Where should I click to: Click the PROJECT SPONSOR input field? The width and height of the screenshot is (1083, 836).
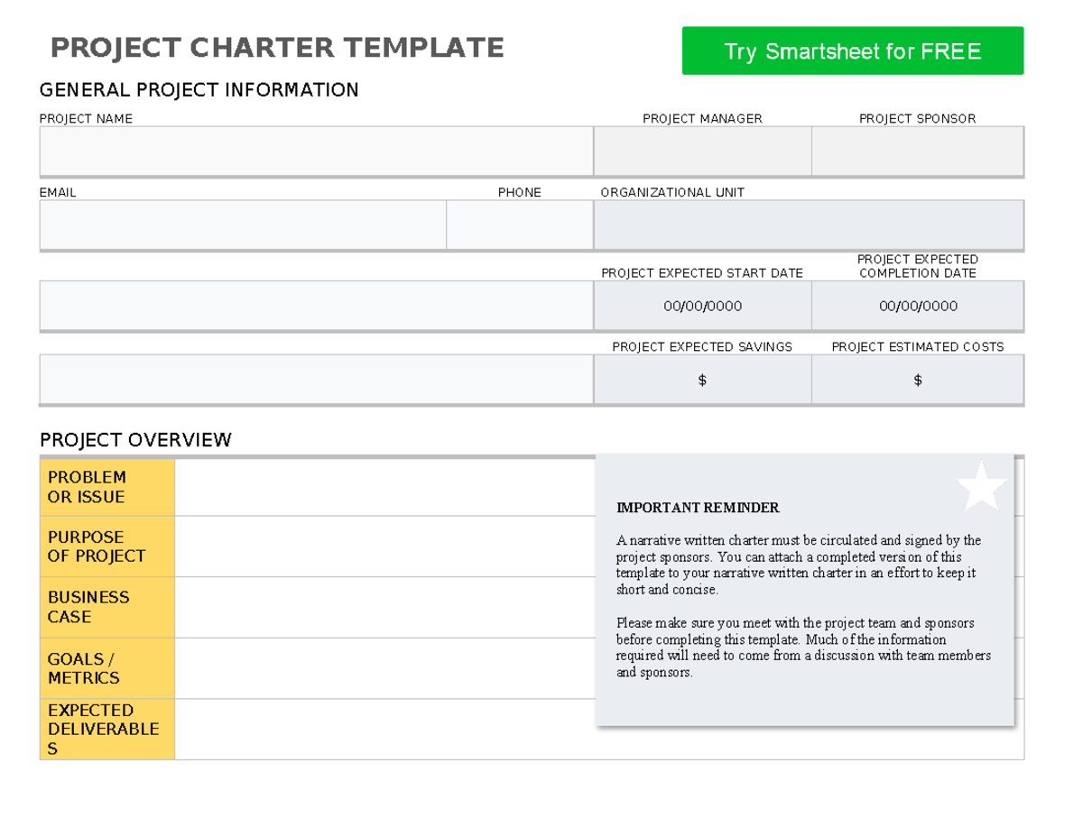tap(917, 151)
